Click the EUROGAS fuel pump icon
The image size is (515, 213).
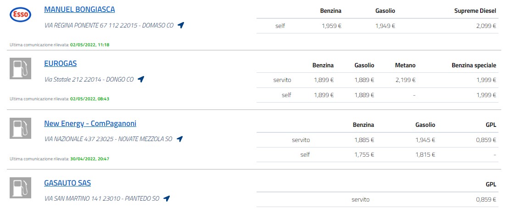[20, 69]
